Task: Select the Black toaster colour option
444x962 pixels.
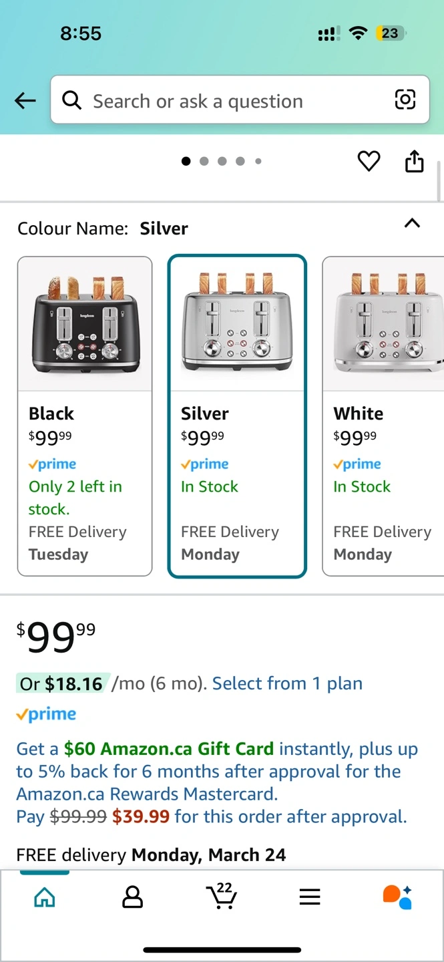Action: point(85,416)
